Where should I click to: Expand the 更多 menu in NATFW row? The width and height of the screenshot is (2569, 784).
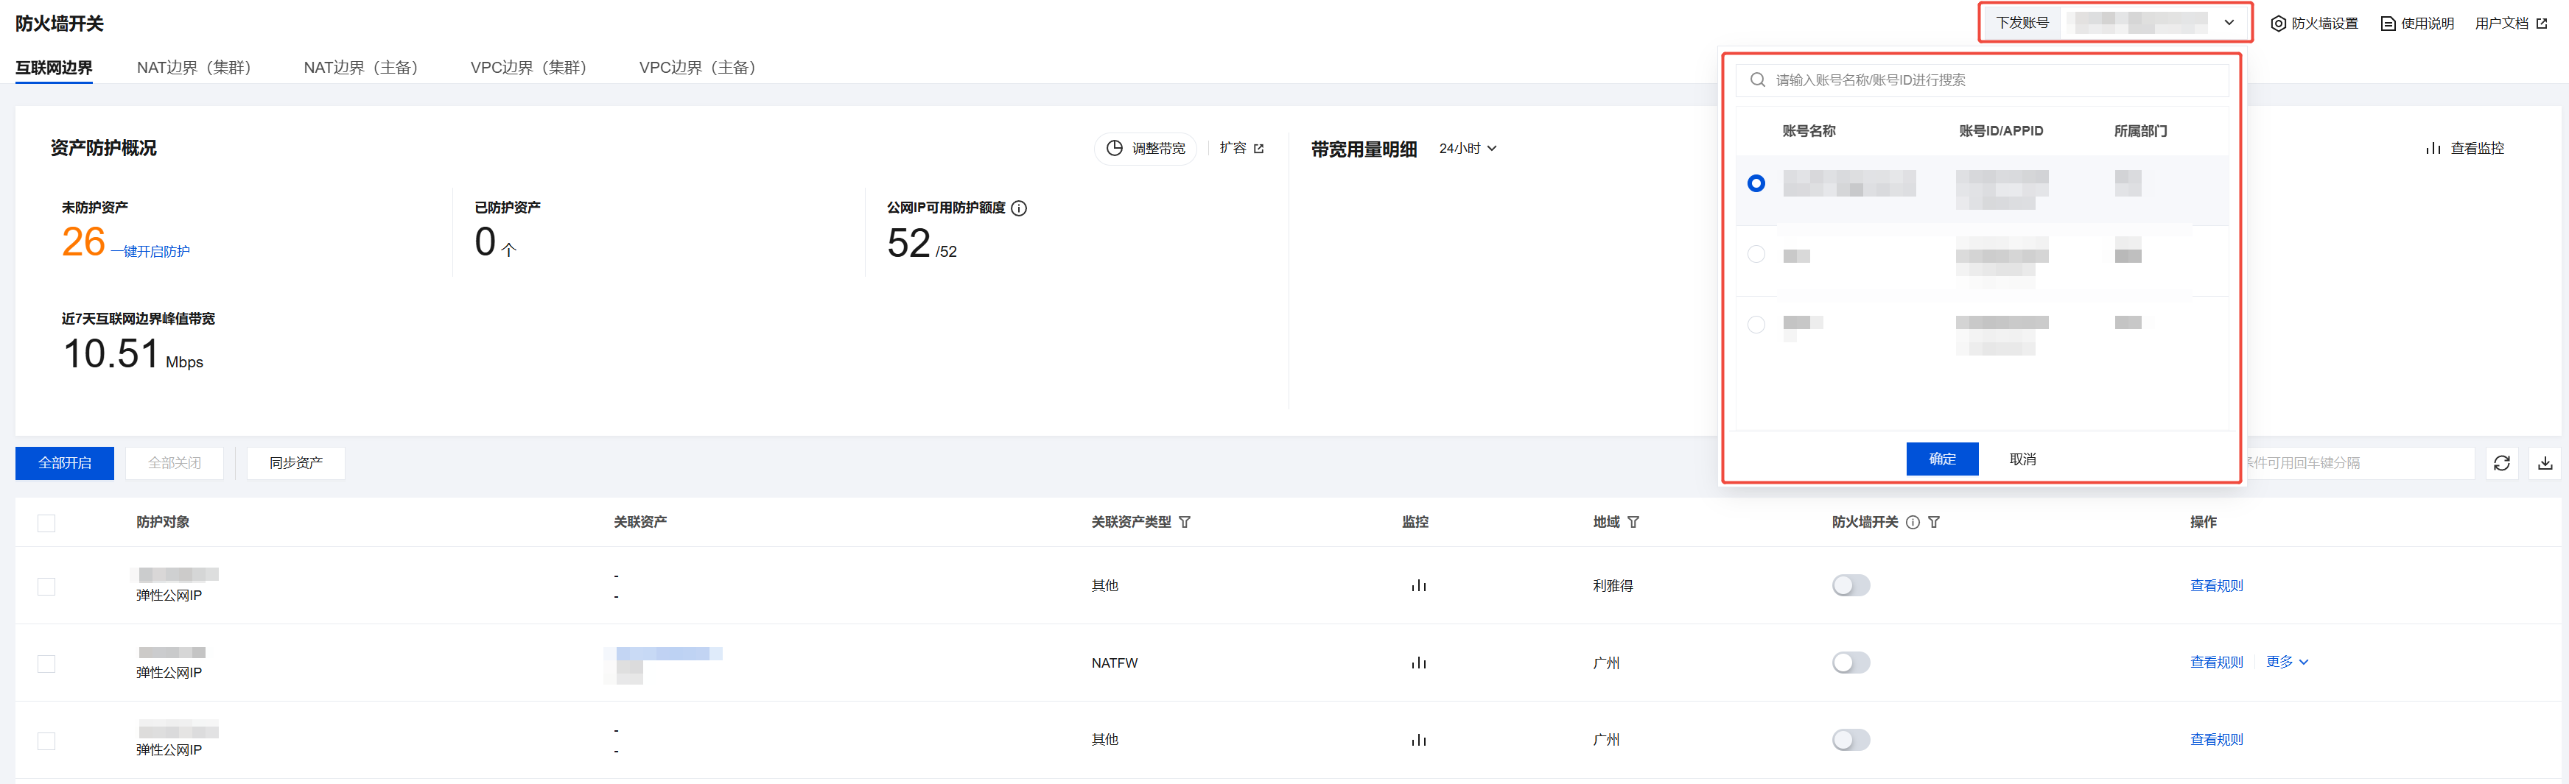(2287, 662)
